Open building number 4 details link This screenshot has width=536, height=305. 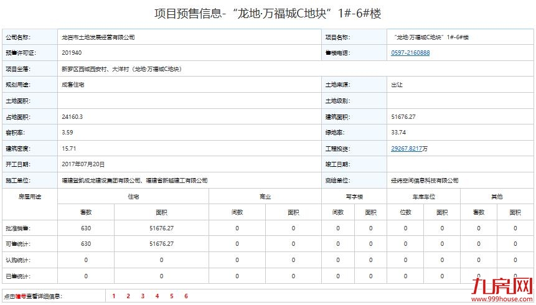point(157,296)
